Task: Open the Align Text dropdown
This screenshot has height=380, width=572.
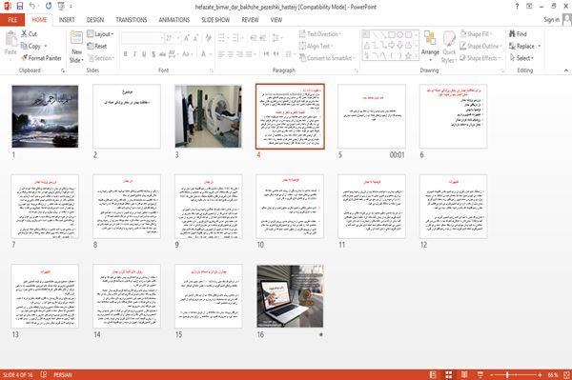Action: [316, 46]
